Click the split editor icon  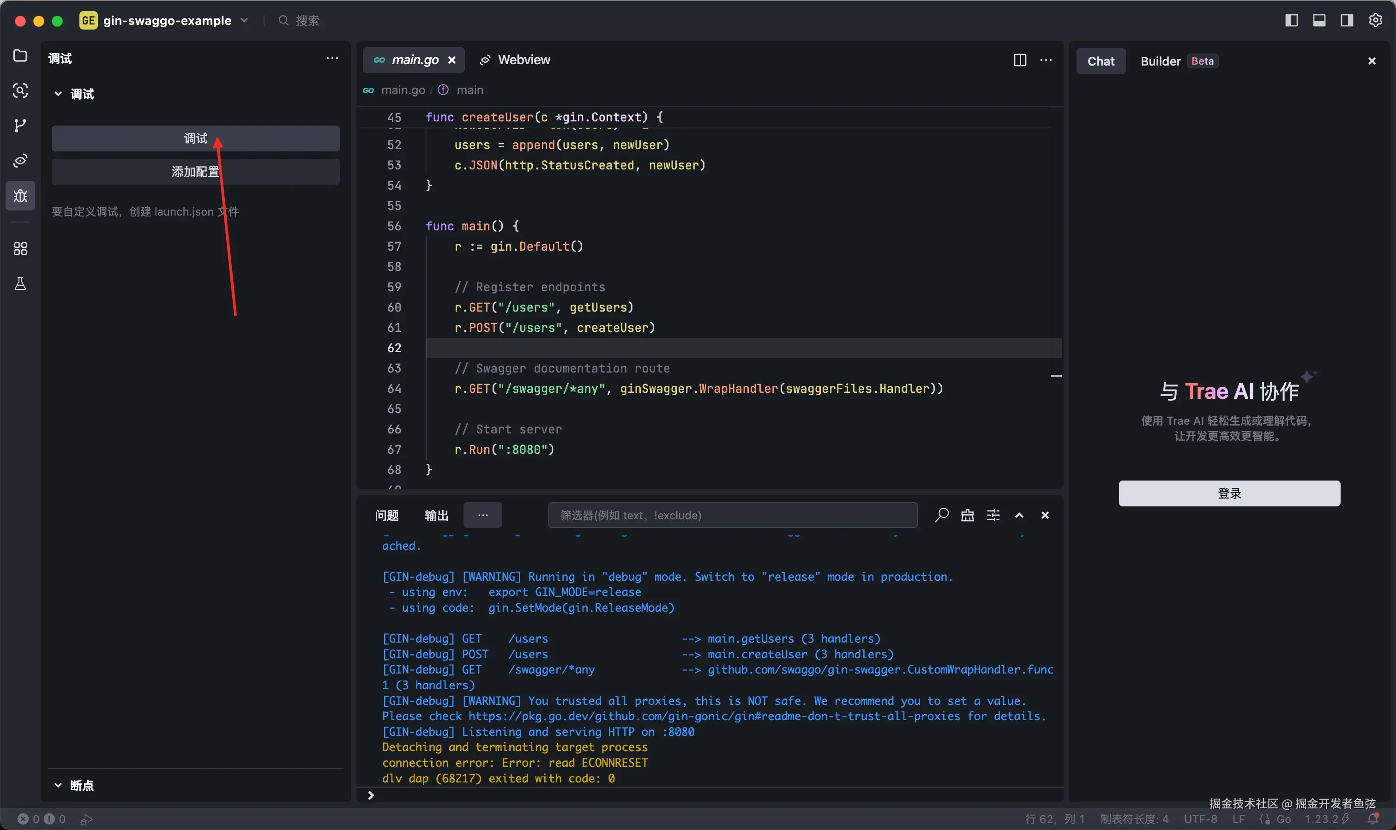pyautogui.click(x=1020, y=60)
